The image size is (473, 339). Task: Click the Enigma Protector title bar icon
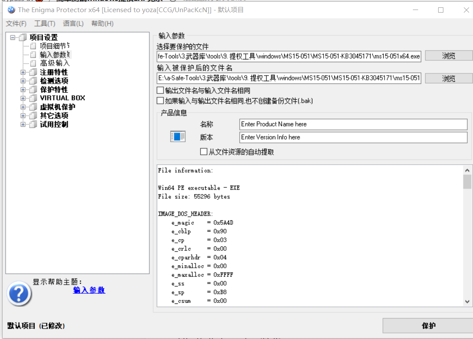(11, 10)
